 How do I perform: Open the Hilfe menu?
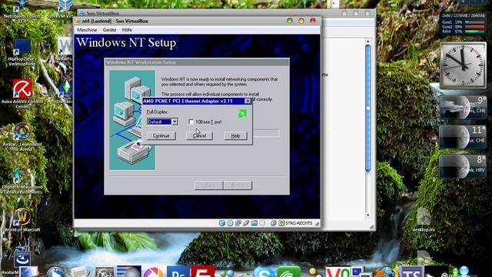click(127, 30)
